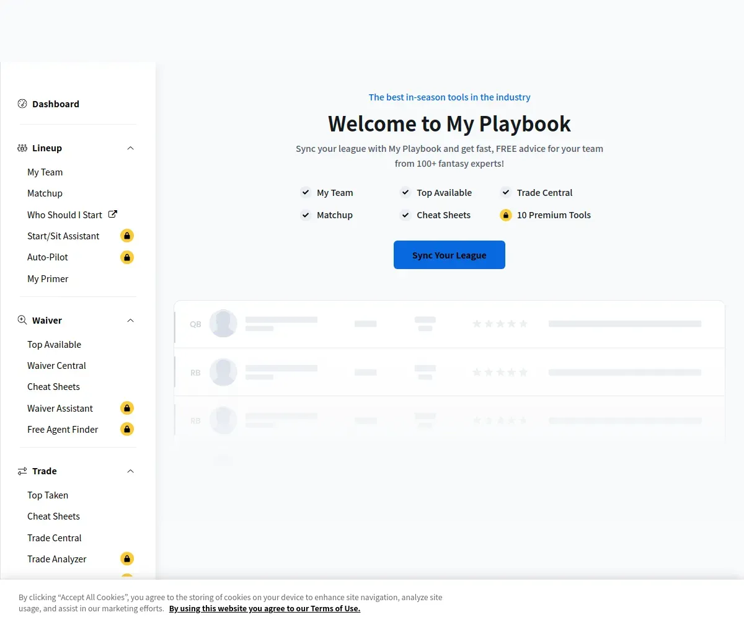Screen dimensions: 744x620
Task: Click the lock icon beside 10 Premium Tools
Action: (506, 215)
